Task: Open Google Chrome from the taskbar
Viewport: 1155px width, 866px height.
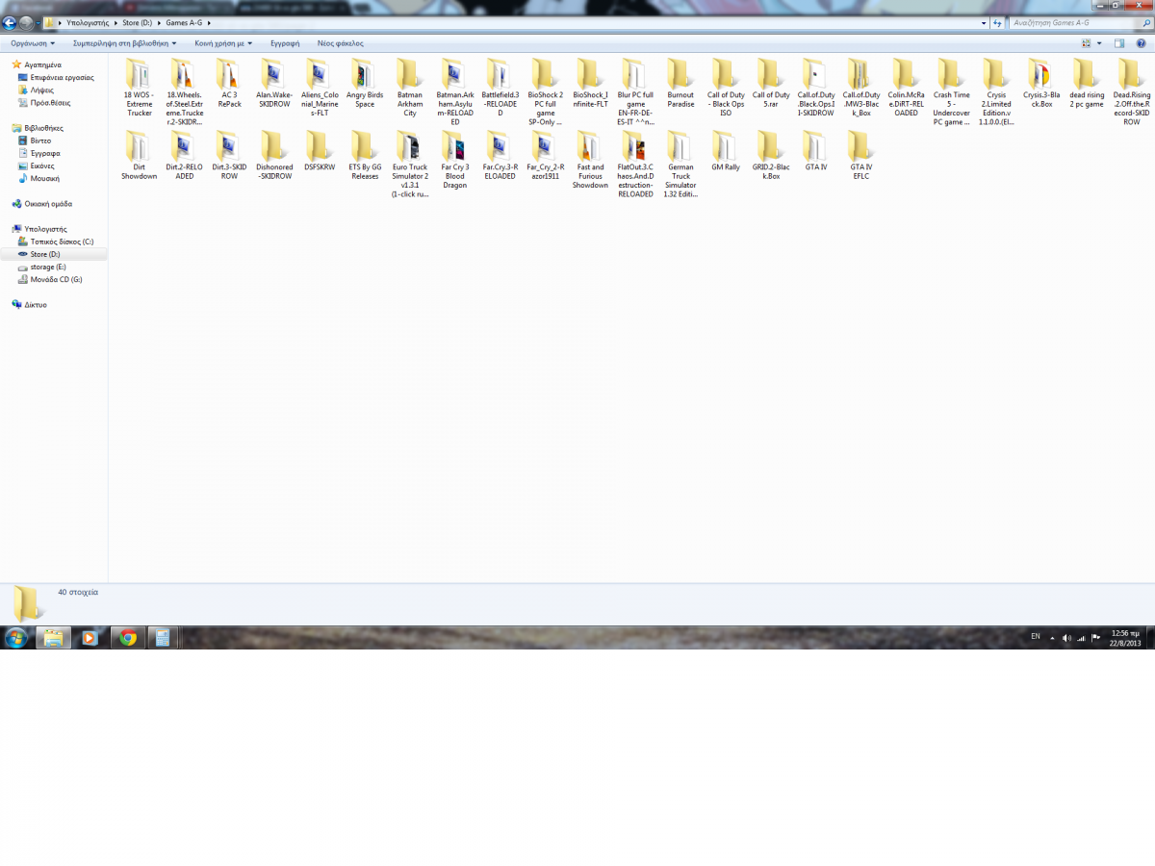Action: (127, 637)
